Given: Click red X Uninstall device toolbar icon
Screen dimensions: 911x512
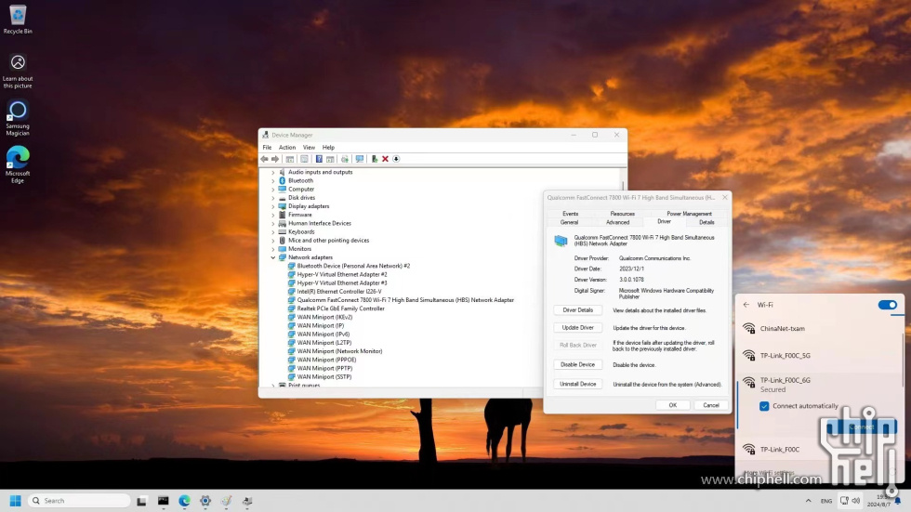Looking at the screenshot, I should point(385,159).
